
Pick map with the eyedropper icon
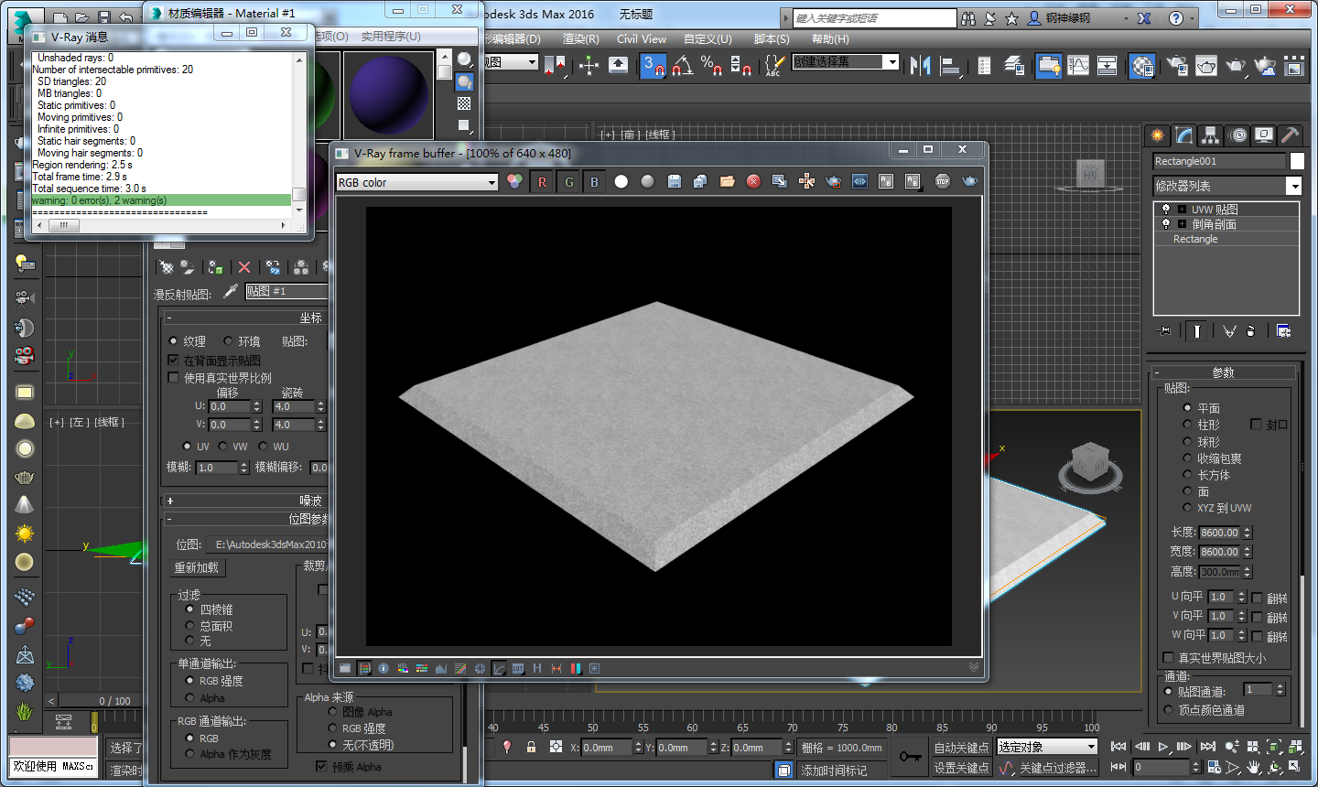point(231,291)
